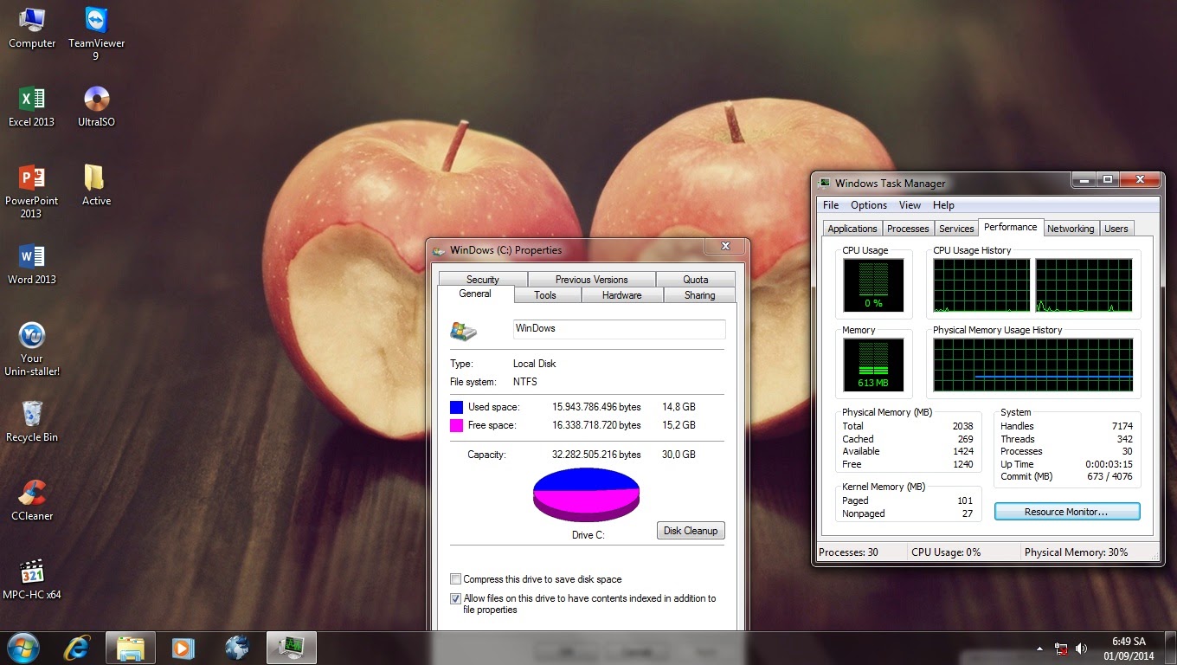The image size is (1177, 665).
Task: Select the Excel 2013 desktop shortcut
Action: pyautogui.click(x=32, y=100)
